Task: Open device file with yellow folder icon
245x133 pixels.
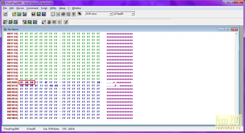Action: coord(14,14)
